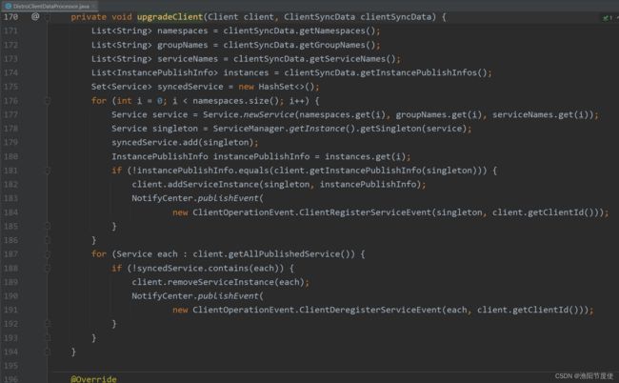The height and width of the screenshot is (383, 619).
Task: Click getAllPublishedService on line 187
Action: click(x=284, y=253)
